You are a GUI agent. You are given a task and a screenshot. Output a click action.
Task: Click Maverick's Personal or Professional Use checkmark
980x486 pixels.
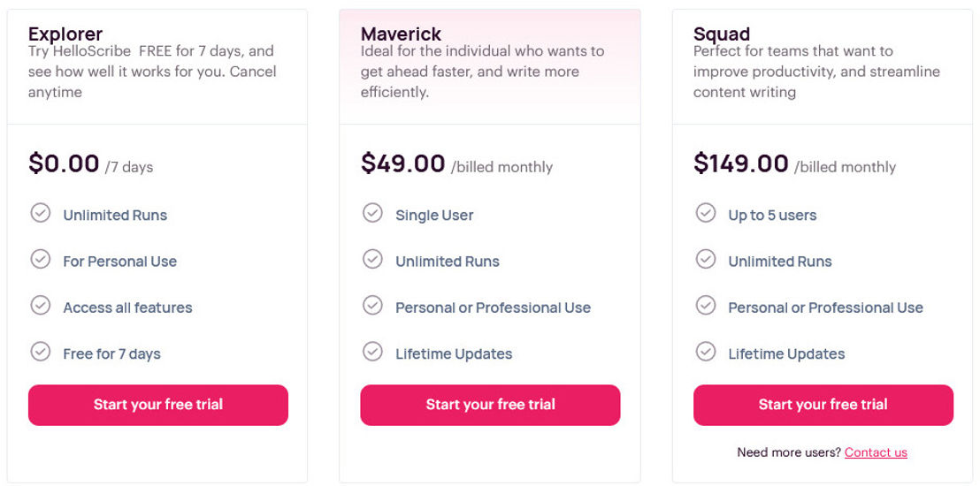[x=373, y=306]
